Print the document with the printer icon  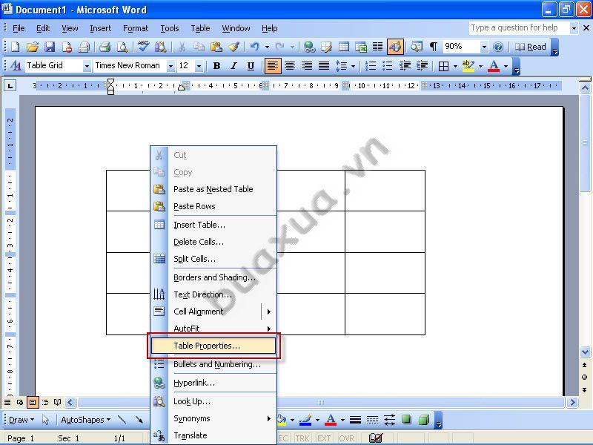(105, 47)
